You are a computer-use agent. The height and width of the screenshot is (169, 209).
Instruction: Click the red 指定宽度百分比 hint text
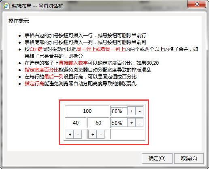tap(42, 70)
